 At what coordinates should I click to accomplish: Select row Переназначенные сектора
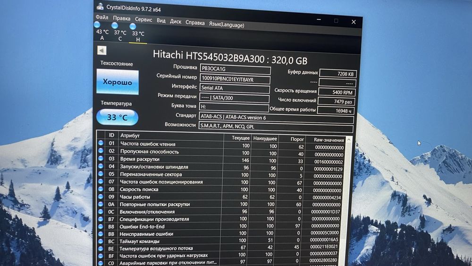220,175
